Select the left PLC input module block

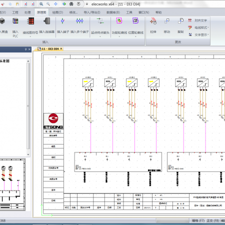[118, 162]
